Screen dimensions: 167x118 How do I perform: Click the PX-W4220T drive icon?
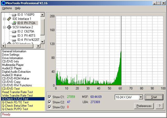coord(14,40)
